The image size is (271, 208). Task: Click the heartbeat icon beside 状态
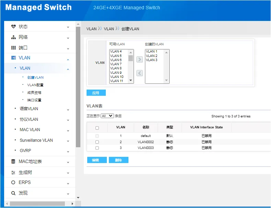(x=13, y=27)
